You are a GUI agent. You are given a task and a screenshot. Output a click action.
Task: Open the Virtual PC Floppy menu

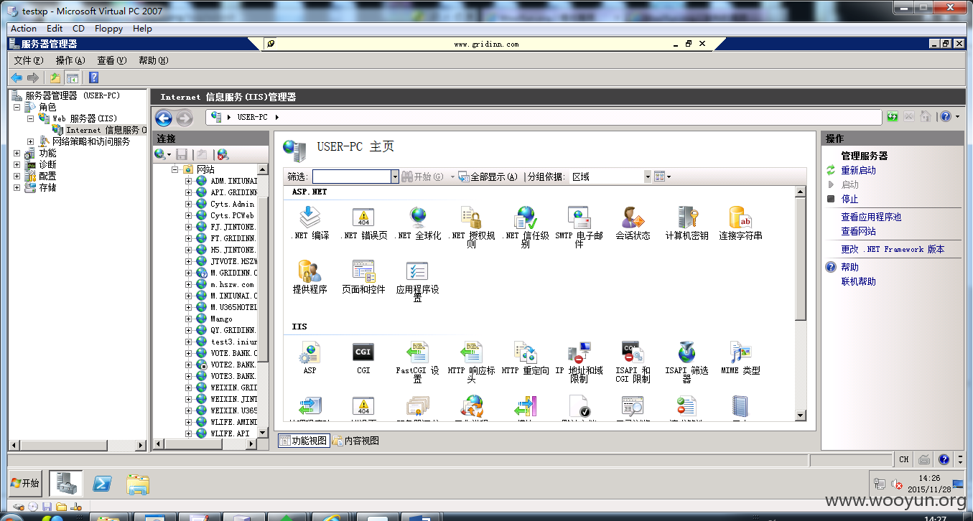pos(109,29)
